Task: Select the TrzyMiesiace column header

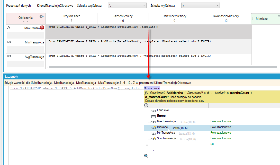Action: 72,18
